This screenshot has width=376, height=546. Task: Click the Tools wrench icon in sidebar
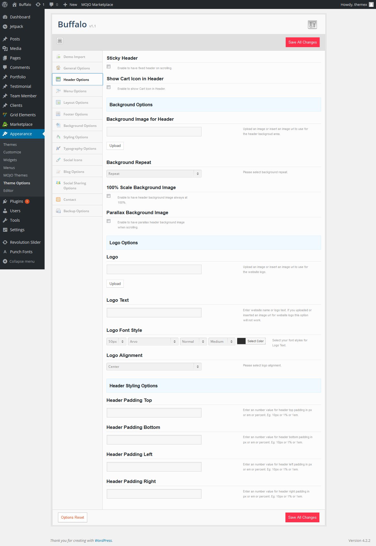tap(5, 220)
